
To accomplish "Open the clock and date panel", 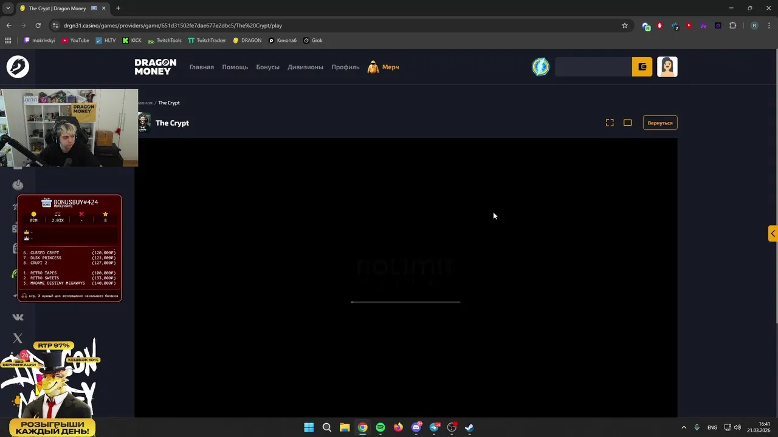I will pos(759,427).
